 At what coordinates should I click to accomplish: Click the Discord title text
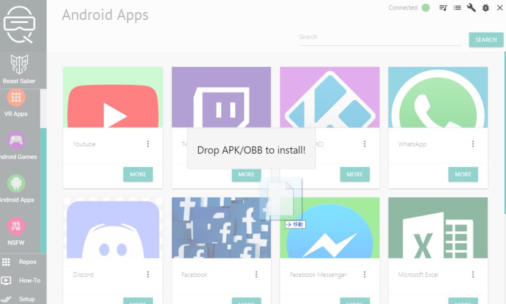click(83, 275)
